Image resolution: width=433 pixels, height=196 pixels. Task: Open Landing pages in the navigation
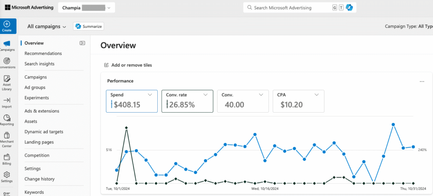click(x=39, y=142)
